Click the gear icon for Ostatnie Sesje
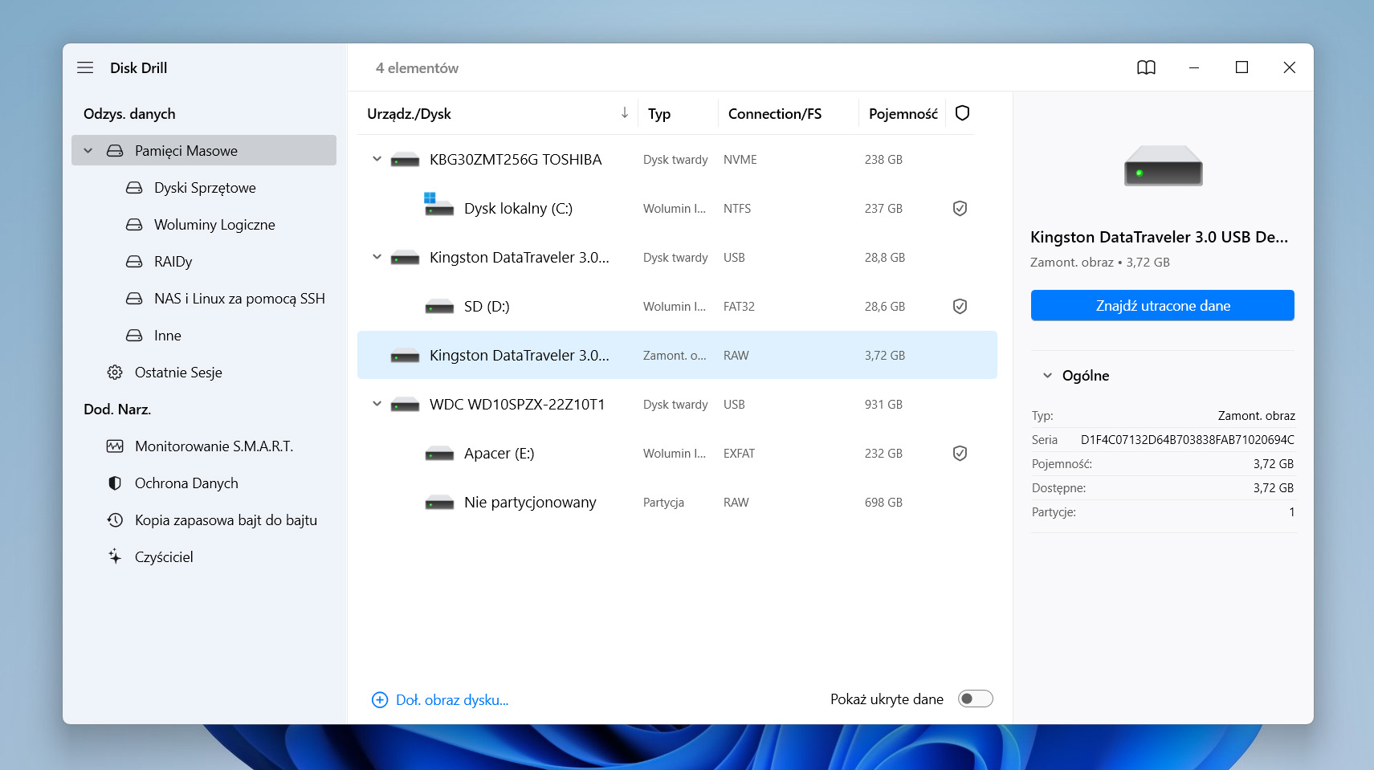1374x770 pixels. tap(115, 373)
